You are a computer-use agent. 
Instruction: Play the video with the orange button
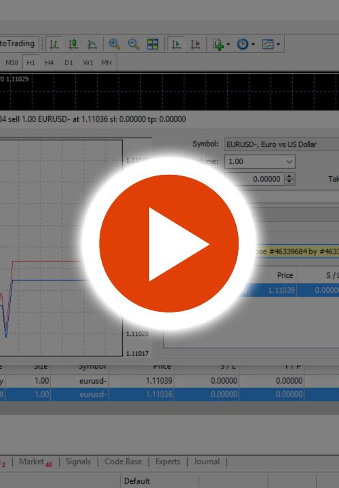click(169, 243)
